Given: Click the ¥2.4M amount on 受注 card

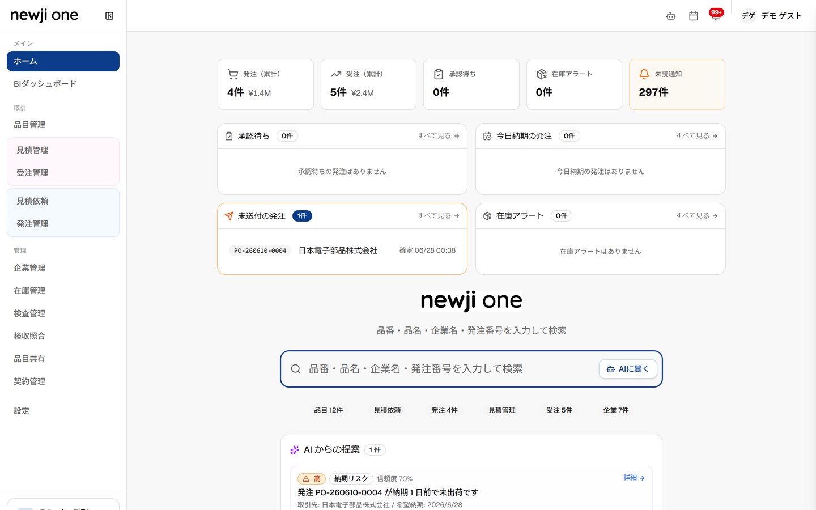Looking at the screenshot, I should point(363,93).
